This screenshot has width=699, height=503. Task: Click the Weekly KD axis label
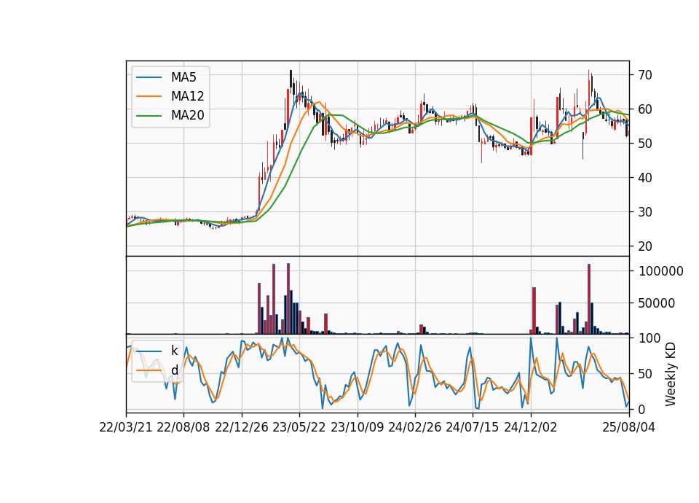[x=670, y=374]
